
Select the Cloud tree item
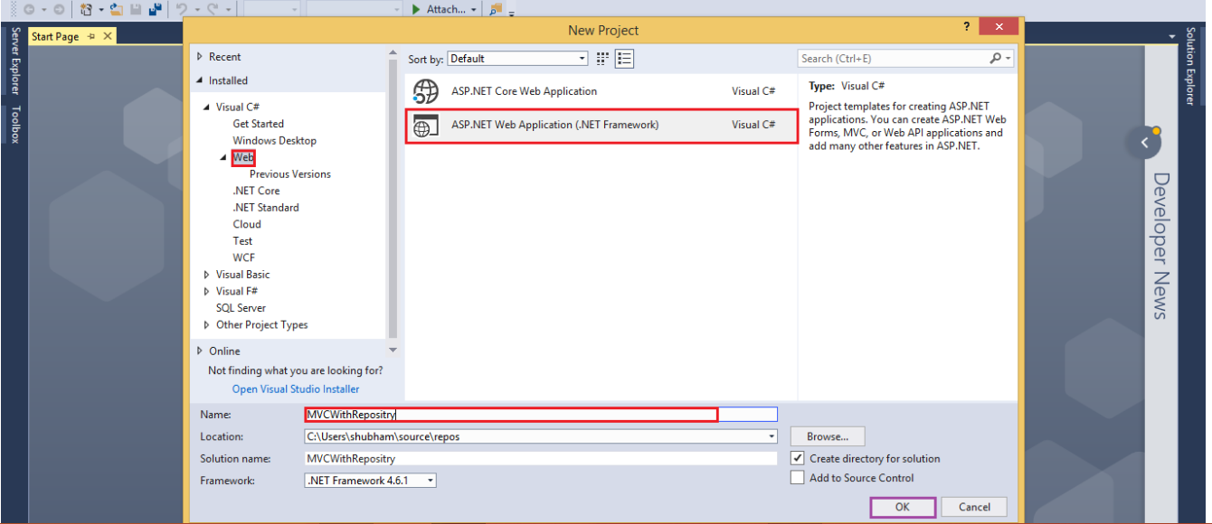pyautogui.click(x=247, y=224)
